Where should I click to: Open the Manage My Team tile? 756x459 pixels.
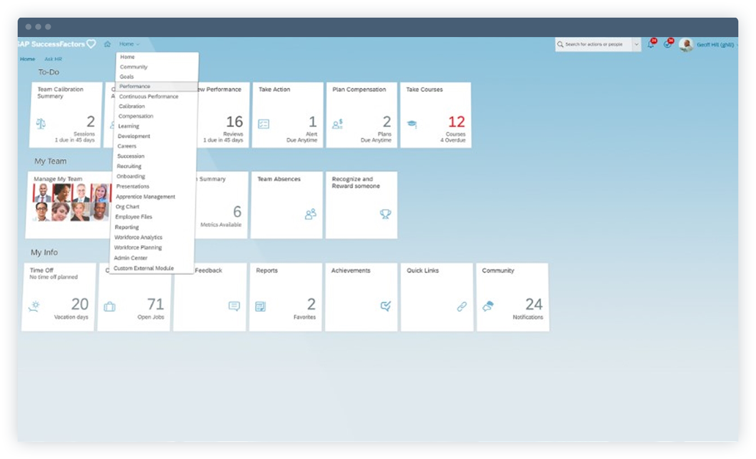pyautogui.click(x=69, y=203)
